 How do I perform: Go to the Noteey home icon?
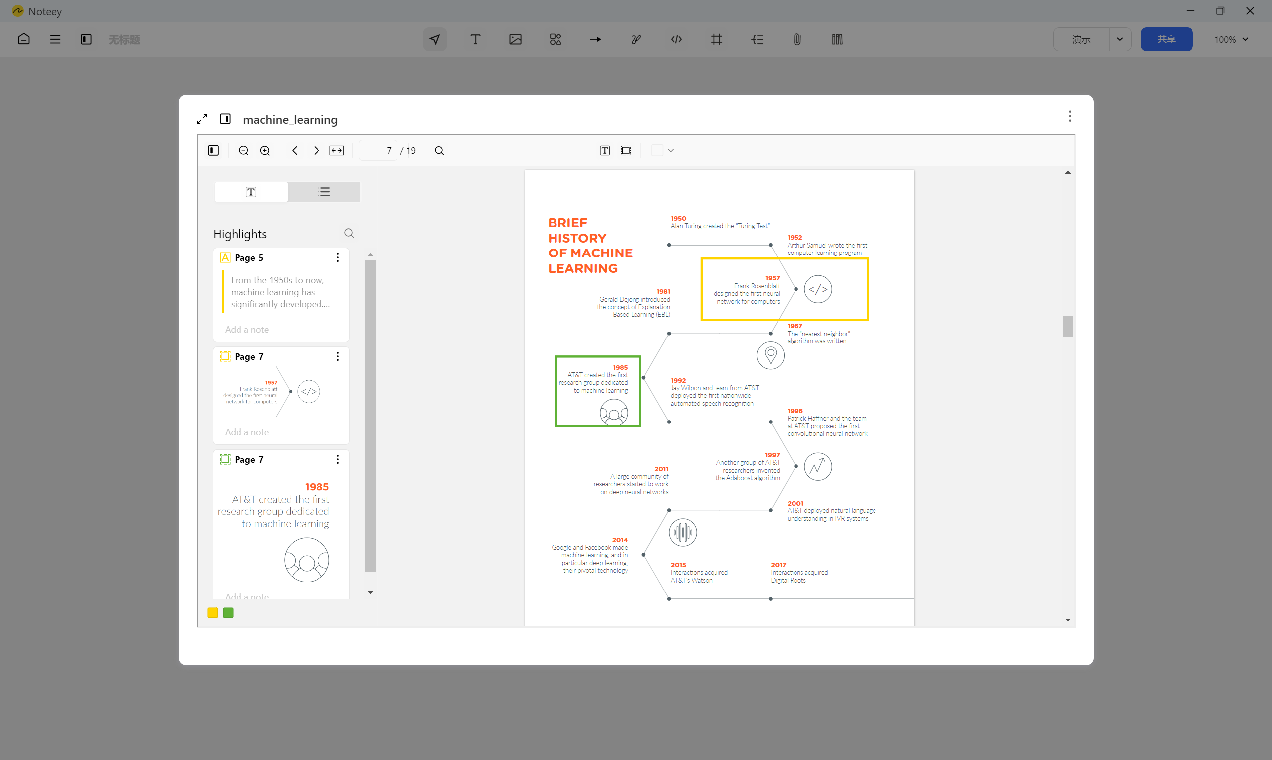tap(24, 39)
